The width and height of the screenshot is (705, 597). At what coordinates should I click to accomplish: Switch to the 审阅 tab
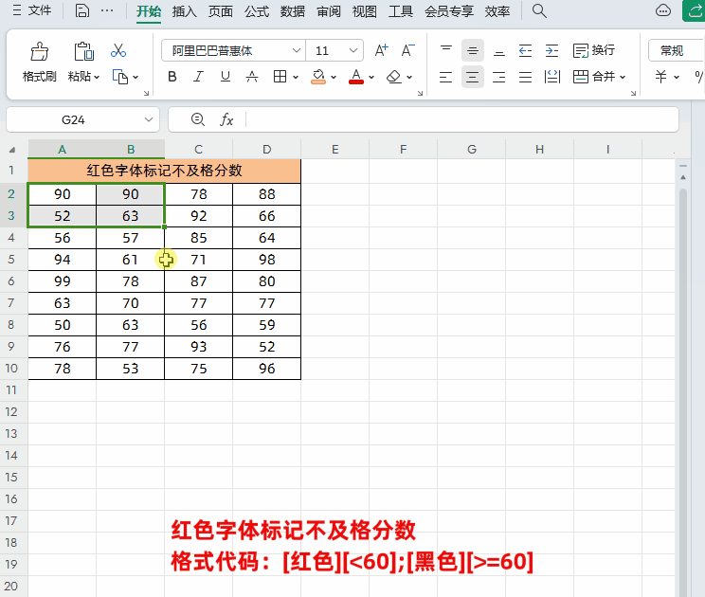pyautogui.click(x=329, y=11)
